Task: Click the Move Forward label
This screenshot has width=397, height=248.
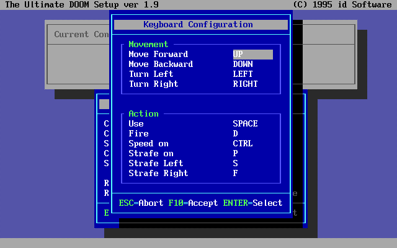Action: pos(158,55)
